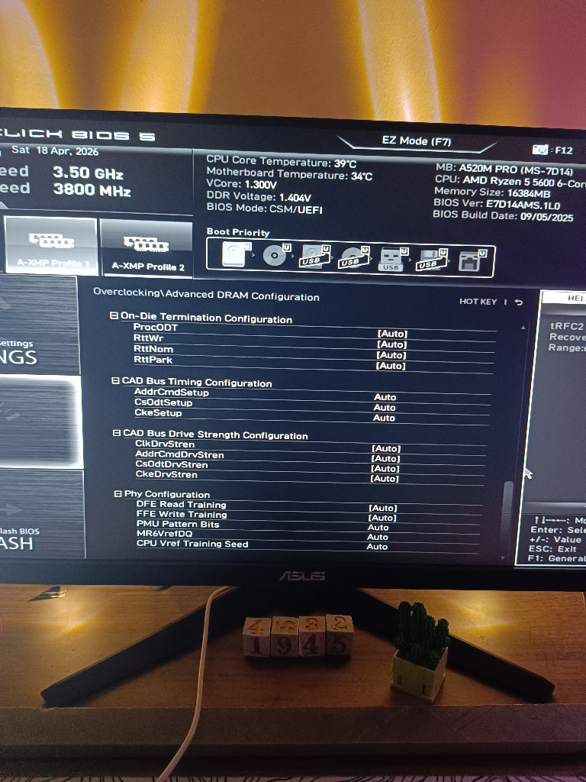Select the RttWr setting row label
Image resolution: width=586 pixels, height=782 pixels.
pos(149,338)
